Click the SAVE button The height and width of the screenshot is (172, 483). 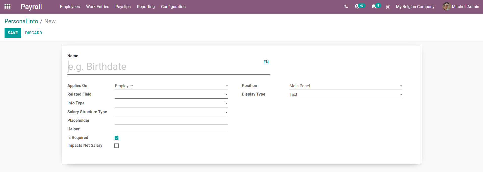point(13,33)
